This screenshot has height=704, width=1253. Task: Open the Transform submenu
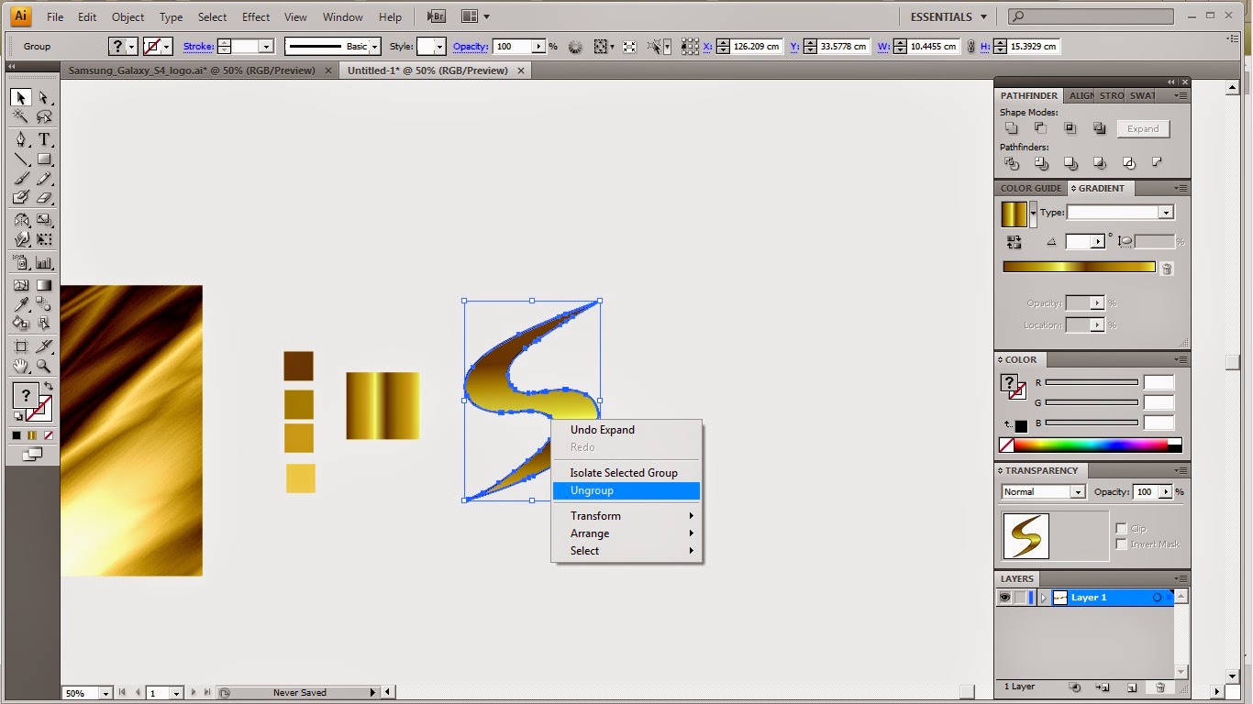tap(626, 516)
